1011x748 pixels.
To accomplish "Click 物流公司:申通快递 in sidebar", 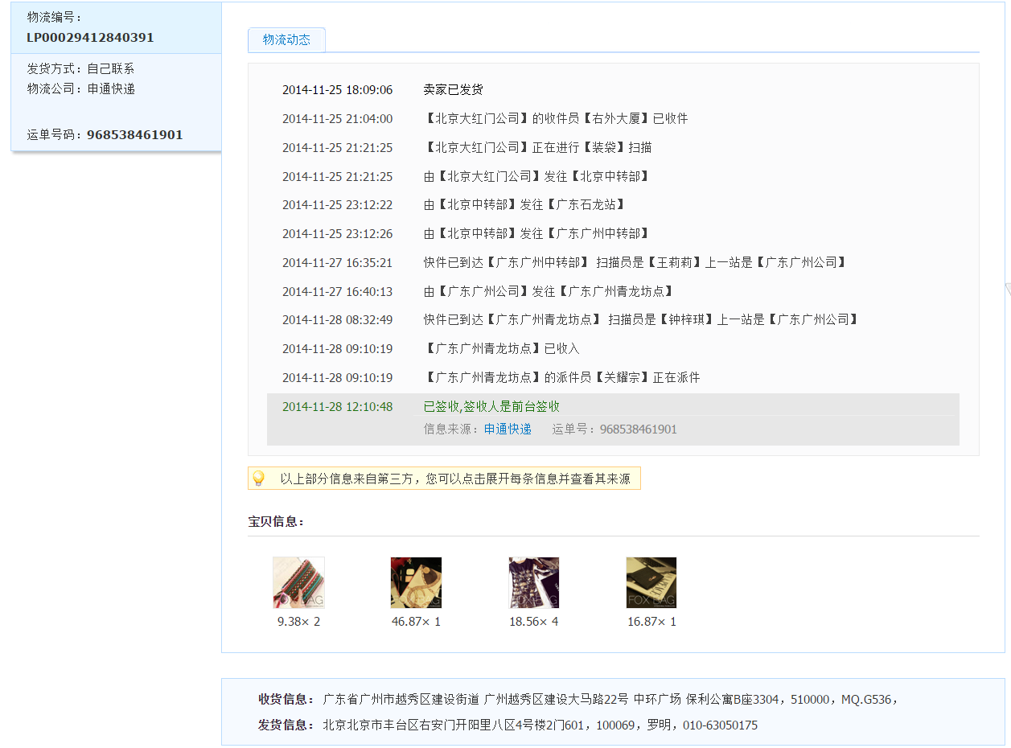I will coord(81,89).
